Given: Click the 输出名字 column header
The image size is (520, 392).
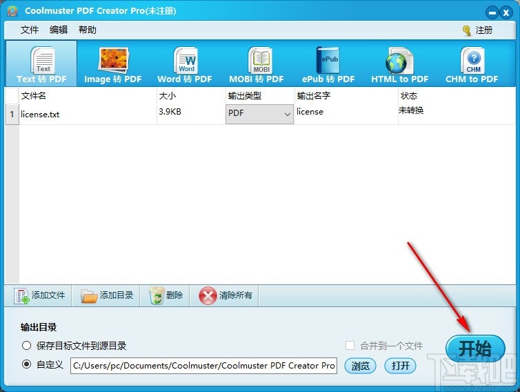Looking at the screenshot, I should 346,96.
